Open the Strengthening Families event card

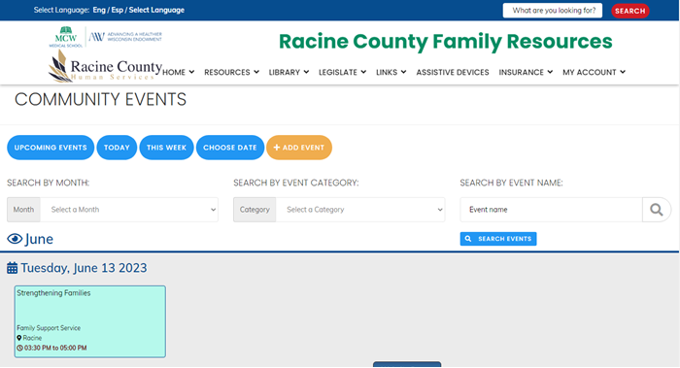pos(90,321)
